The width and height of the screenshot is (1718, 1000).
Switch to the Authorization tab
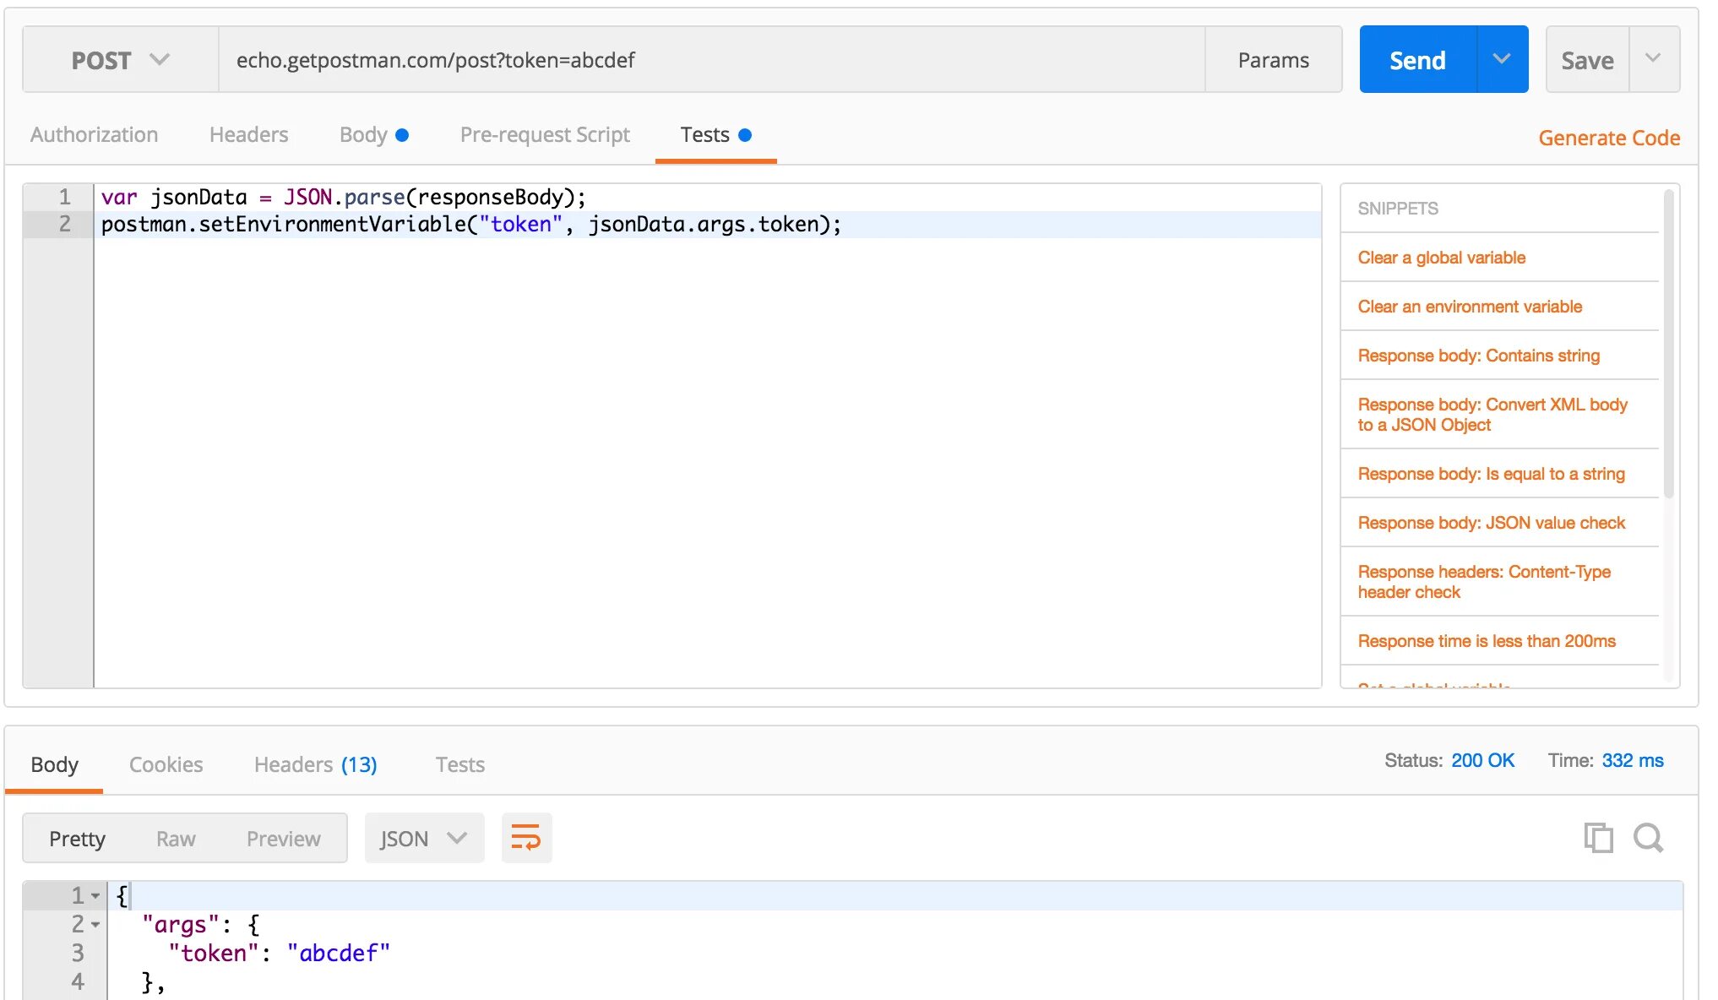(94, 134)
